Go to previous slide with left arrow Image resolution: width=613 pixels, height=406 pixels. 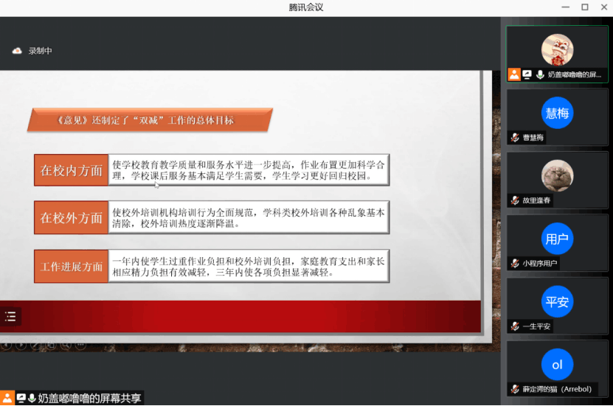pos(7,344)
